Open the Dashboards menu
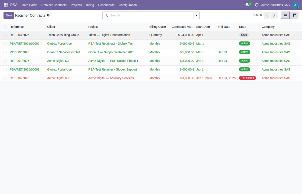302x194 pixels. [x=106, y=5]
